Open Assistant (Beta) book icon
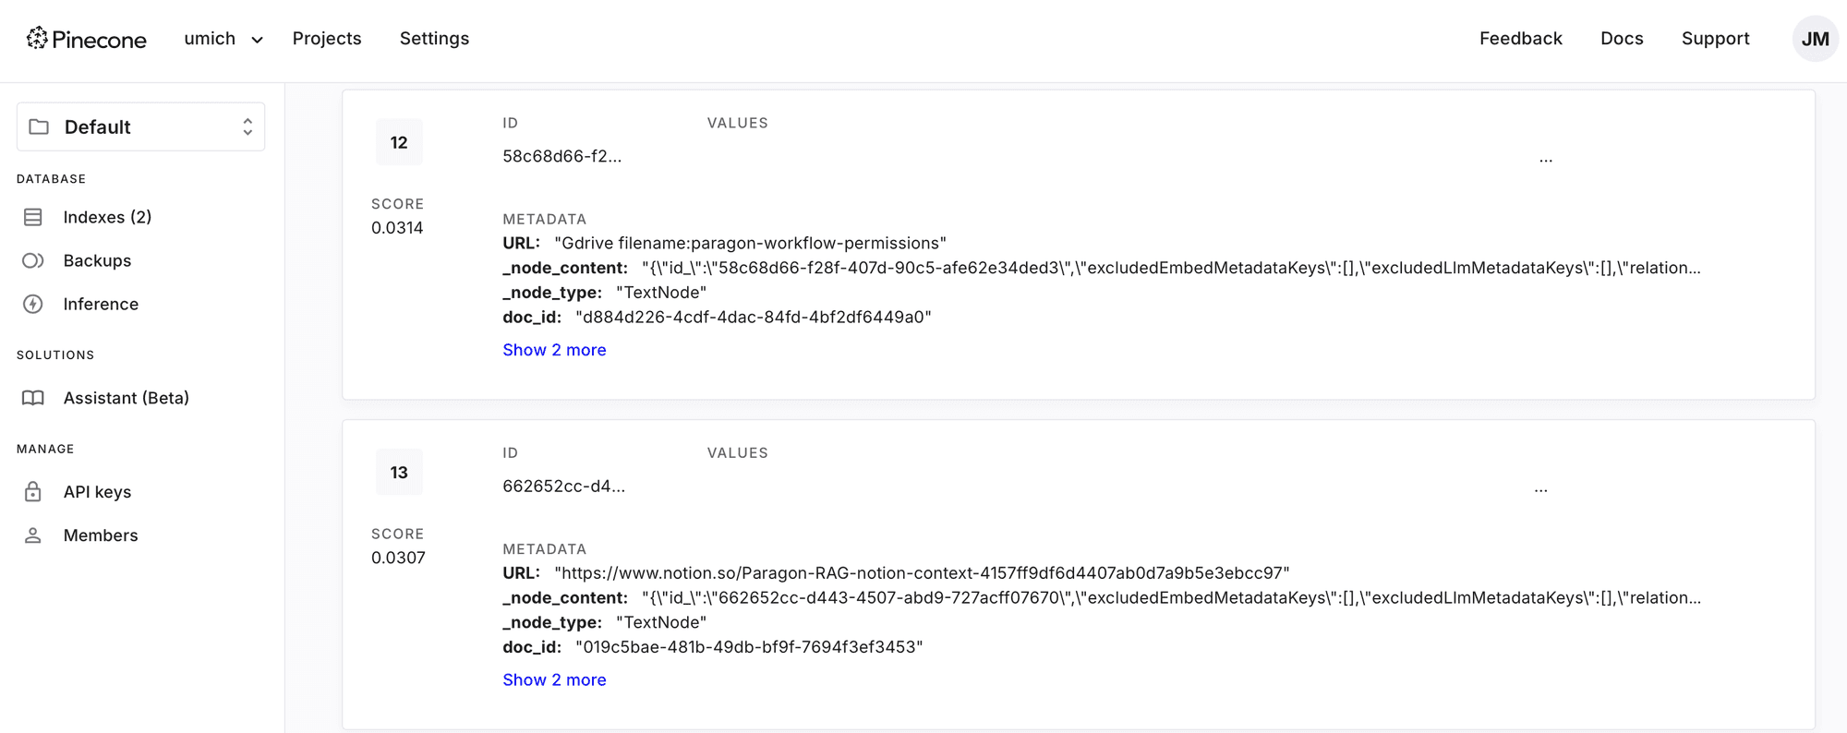The image size is (1847, 733). point(33,398)
